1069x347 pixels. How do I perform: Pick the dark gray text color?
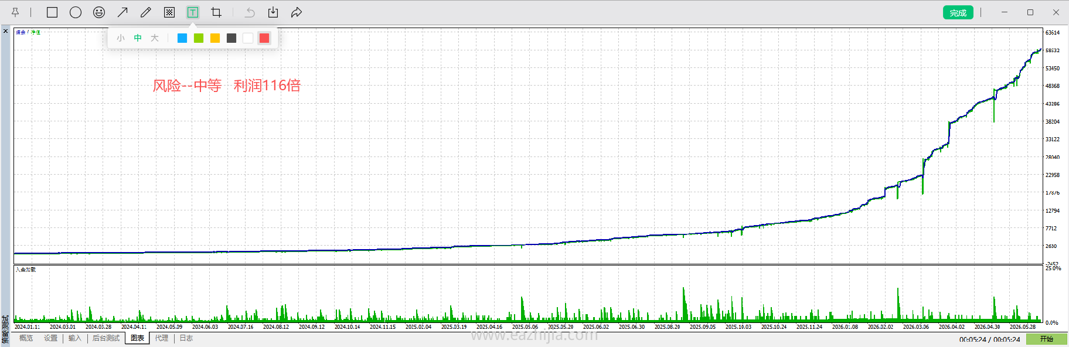point(231,38)
